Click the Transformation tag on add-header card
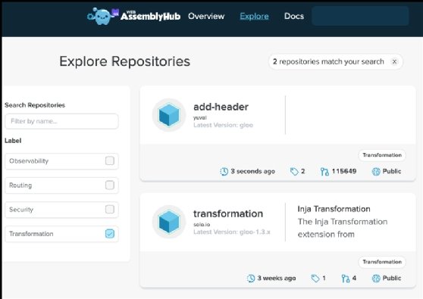The image size is (423, 299). click(382, 155)
